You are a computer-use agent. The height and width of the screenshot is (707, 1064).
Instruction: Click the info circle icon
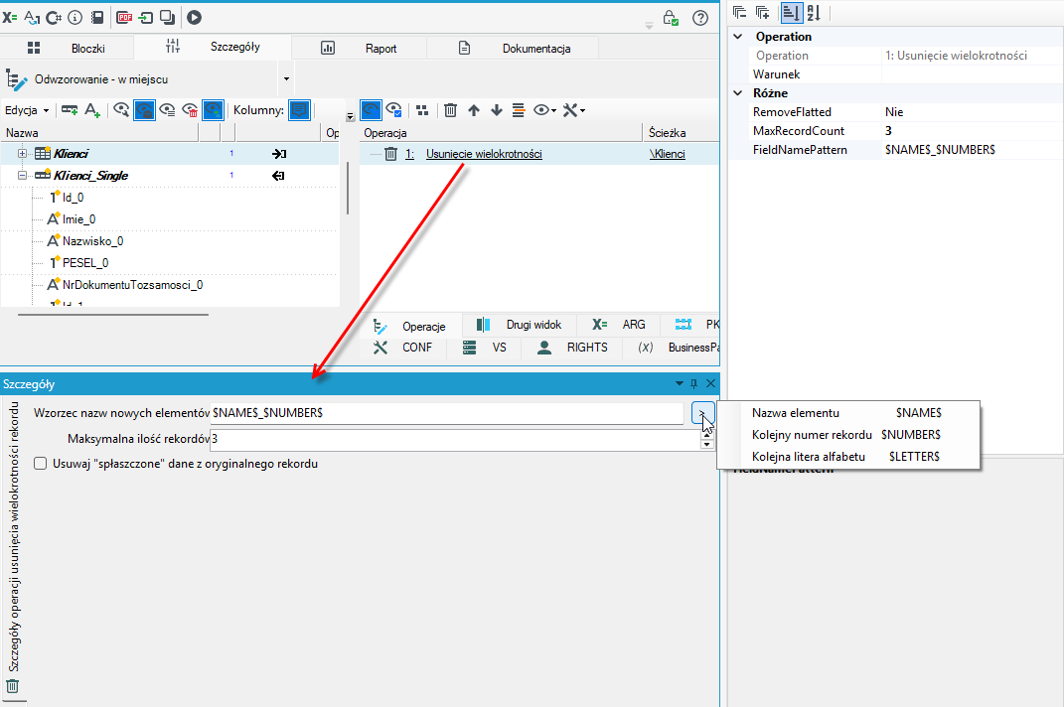click(x=76, y=18)
